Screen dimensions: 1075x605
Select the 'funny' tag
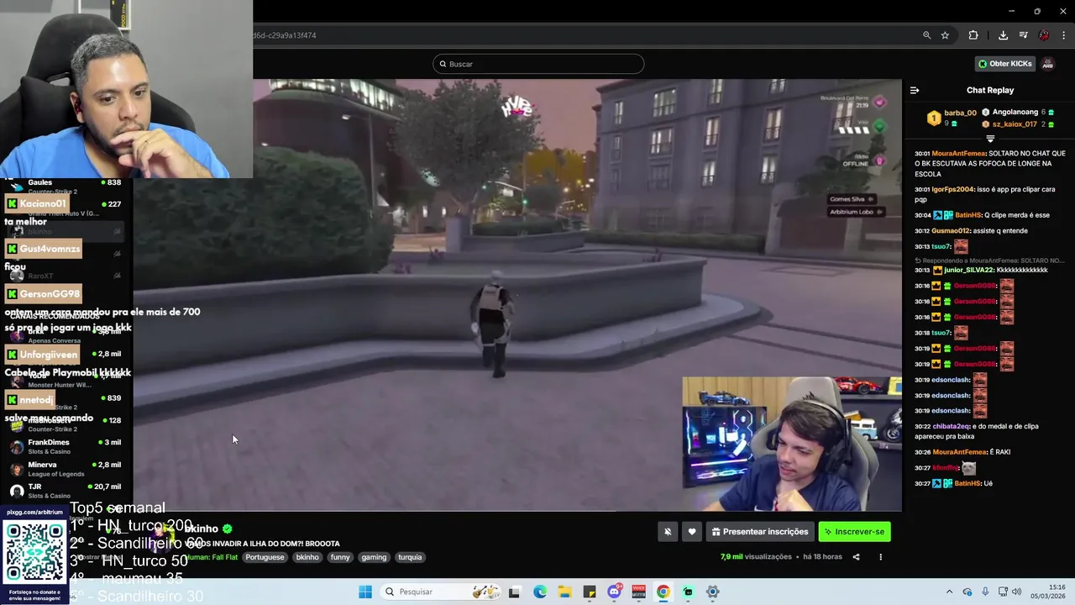click(x=340, y=557)
